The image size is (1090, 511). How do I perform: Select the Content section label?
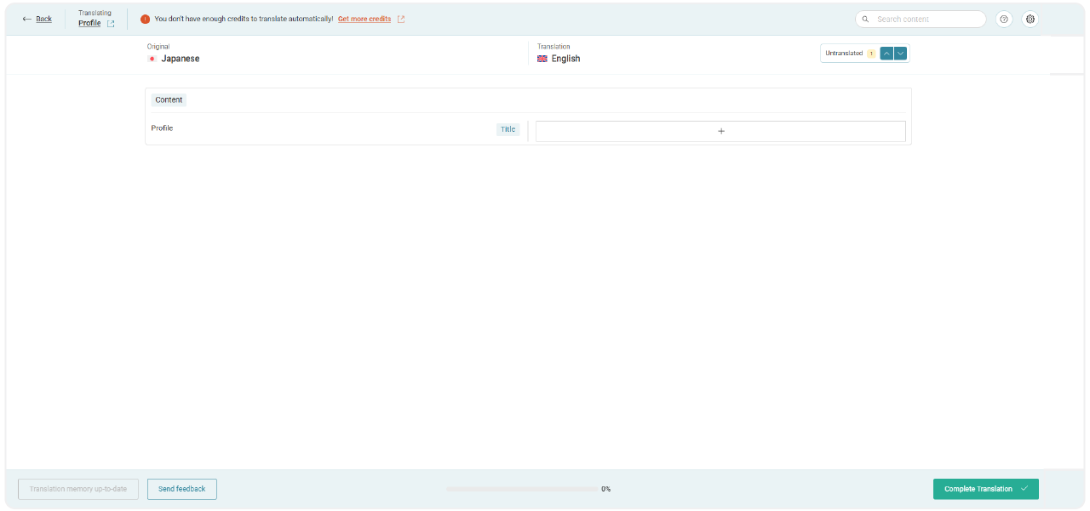(169, 99)
